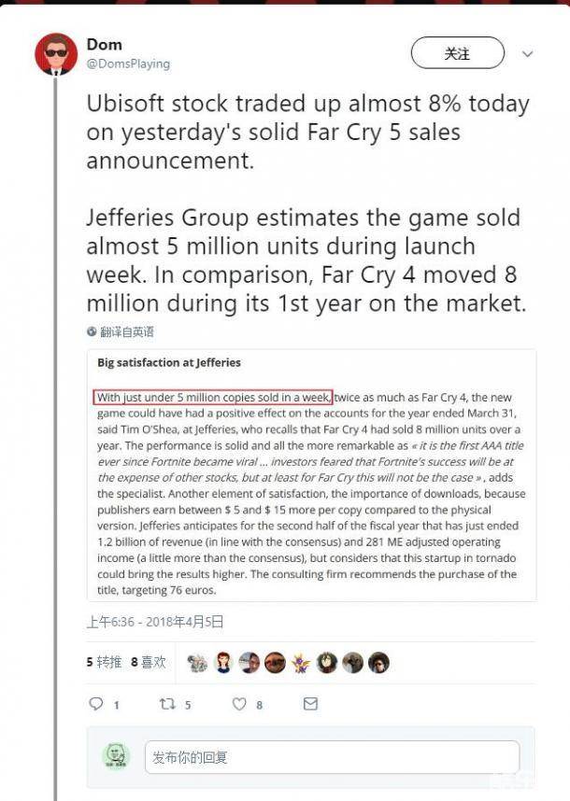This screenshot has height=801, width=570.
Task: Retweet this tweet using the retweet icon
Action: click(x=167, y=704)
